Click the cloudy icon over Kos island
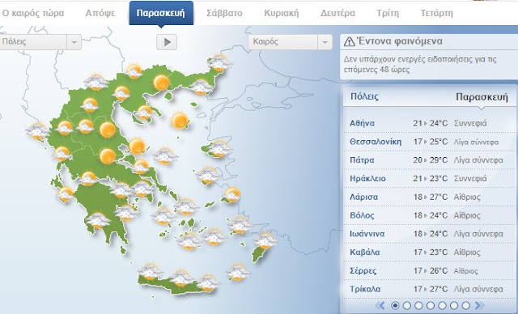The height and width of the screenshot is (314, 518). click(240, 226)
